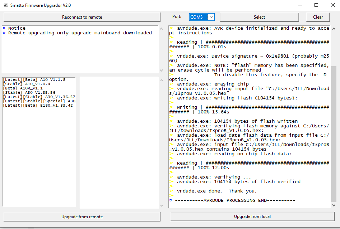Click scroll up arrow of log panel
This screenshot has height=229, width=340.
pos(334,29)
